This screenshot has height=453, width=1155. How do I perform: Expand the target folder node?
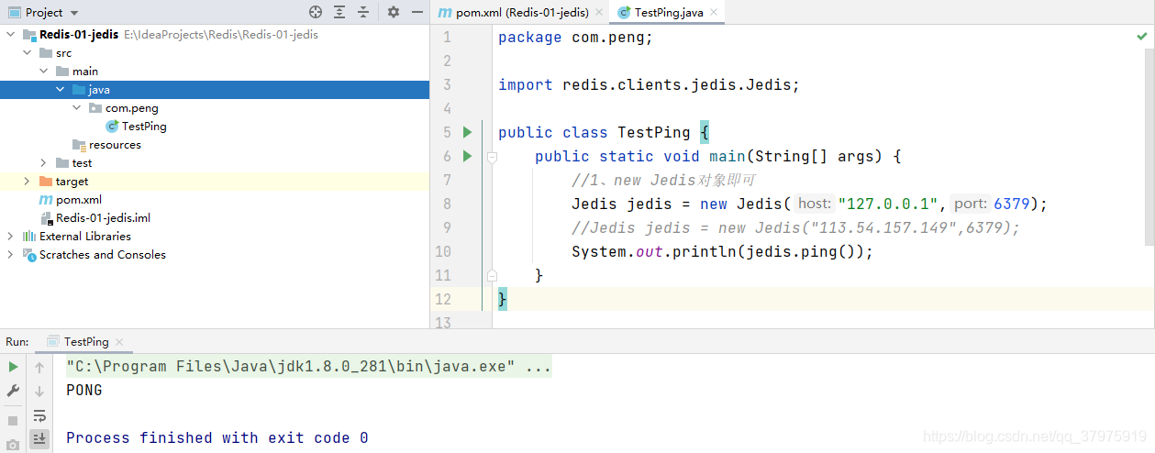coord(27,182)
